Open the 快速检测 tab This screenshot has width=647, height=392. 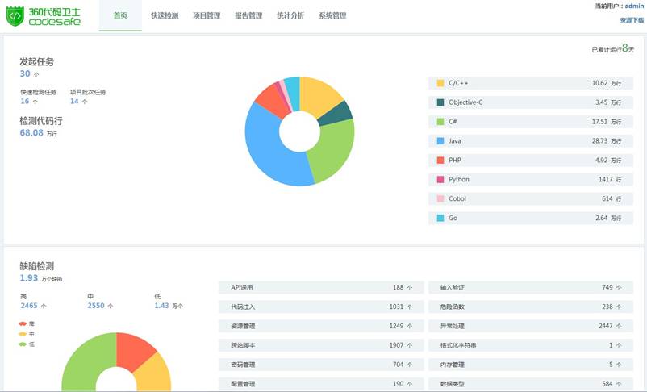tap(165, 15)
